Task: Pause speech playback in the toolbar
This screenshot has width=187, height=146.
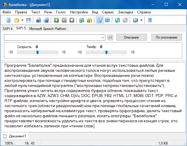Action: [x=64, y=20]
